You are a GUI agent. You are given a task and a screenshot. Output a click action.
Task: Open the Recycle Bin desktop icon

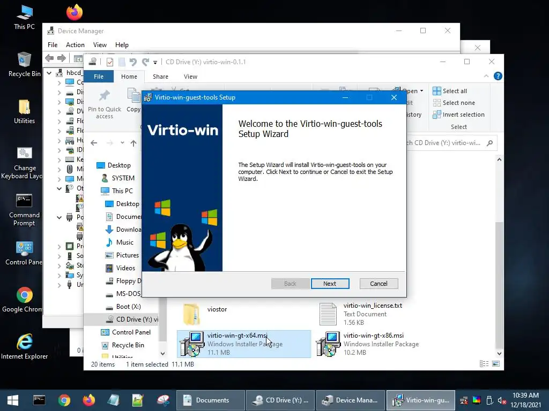(24, 65)
